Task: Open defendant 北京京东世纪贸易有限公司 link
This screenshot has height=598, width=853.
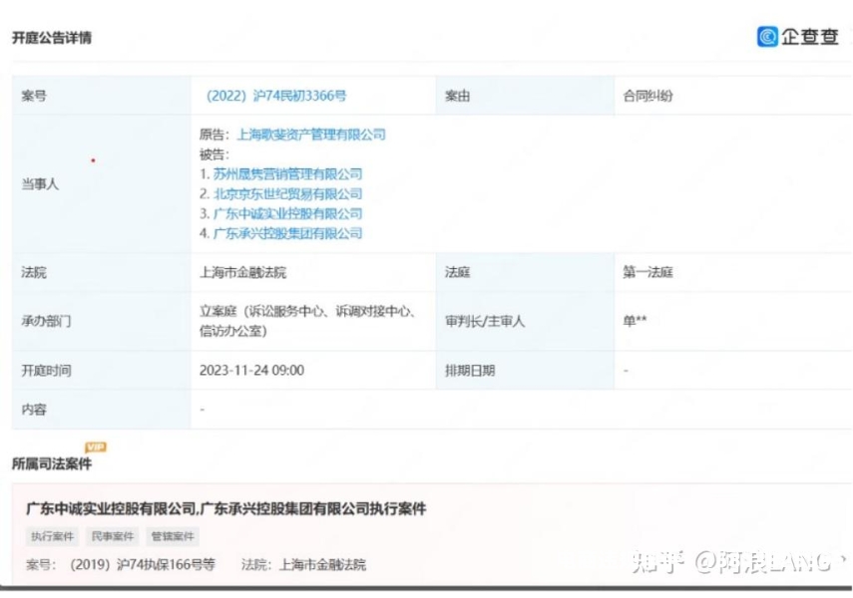Action: (287, 194)
